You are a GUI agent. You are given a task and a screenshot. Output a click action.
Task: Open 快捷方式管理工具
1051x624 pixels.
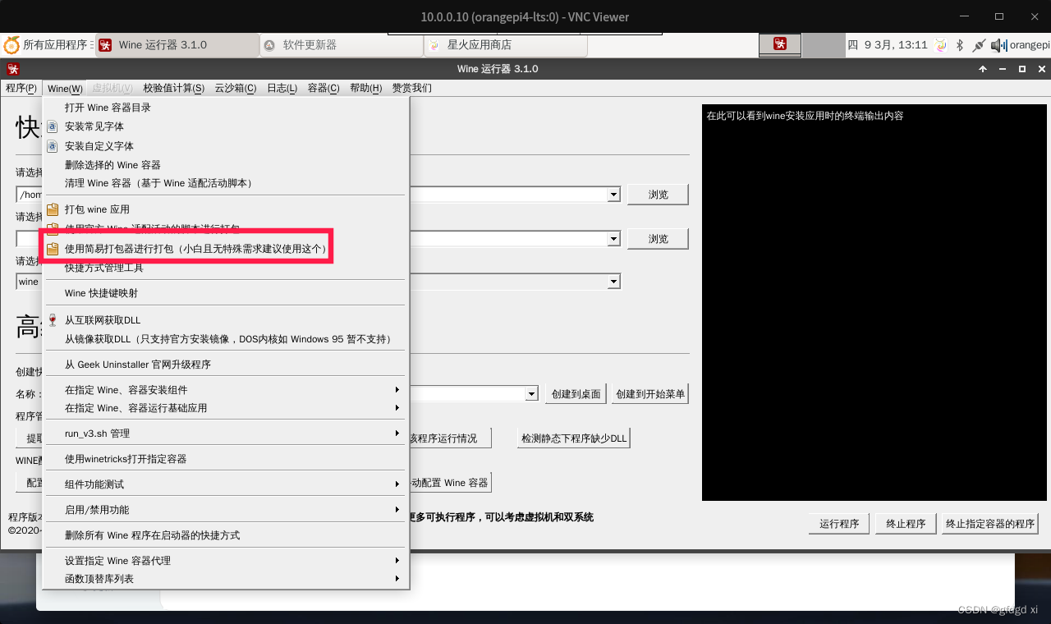[226, 268]
